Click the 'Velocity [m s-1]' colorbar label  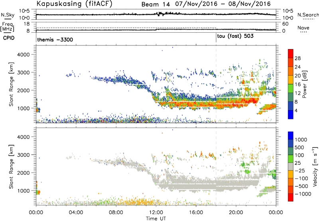315,166
